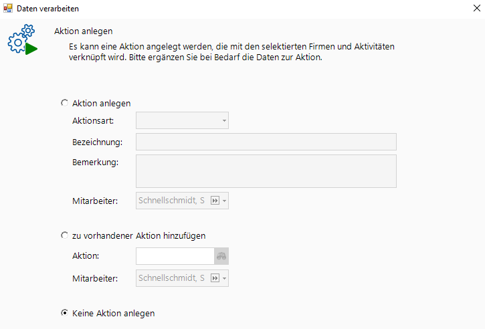Click the lower Mitarbeiter 'Schnellschmidt, S' field
Screen dimensions: 485x329
pos(172,278)
